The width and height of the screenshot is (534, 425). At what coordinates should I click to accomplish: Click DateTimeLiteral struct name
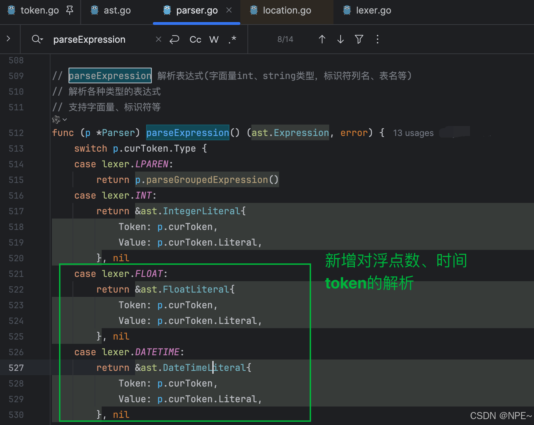[x=204, y=368]
